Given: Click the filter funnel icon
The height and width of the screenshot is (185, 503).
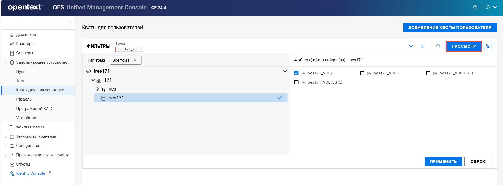Looking at the screenshot, I should [x=422, y=46].
